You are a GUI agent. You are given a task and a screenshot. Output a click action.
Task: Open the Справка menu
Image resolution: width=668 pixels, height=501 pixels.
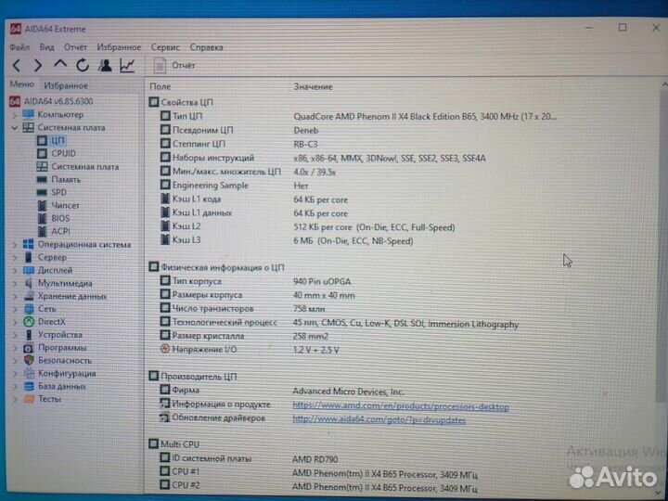pyautogui.click(x=206, y=47)
